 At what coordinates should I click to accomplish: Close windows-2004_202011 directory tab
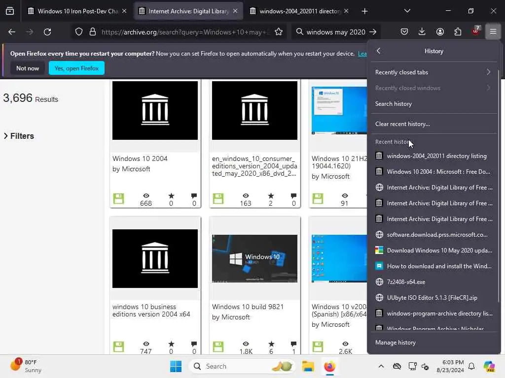(x=346, y=11)
